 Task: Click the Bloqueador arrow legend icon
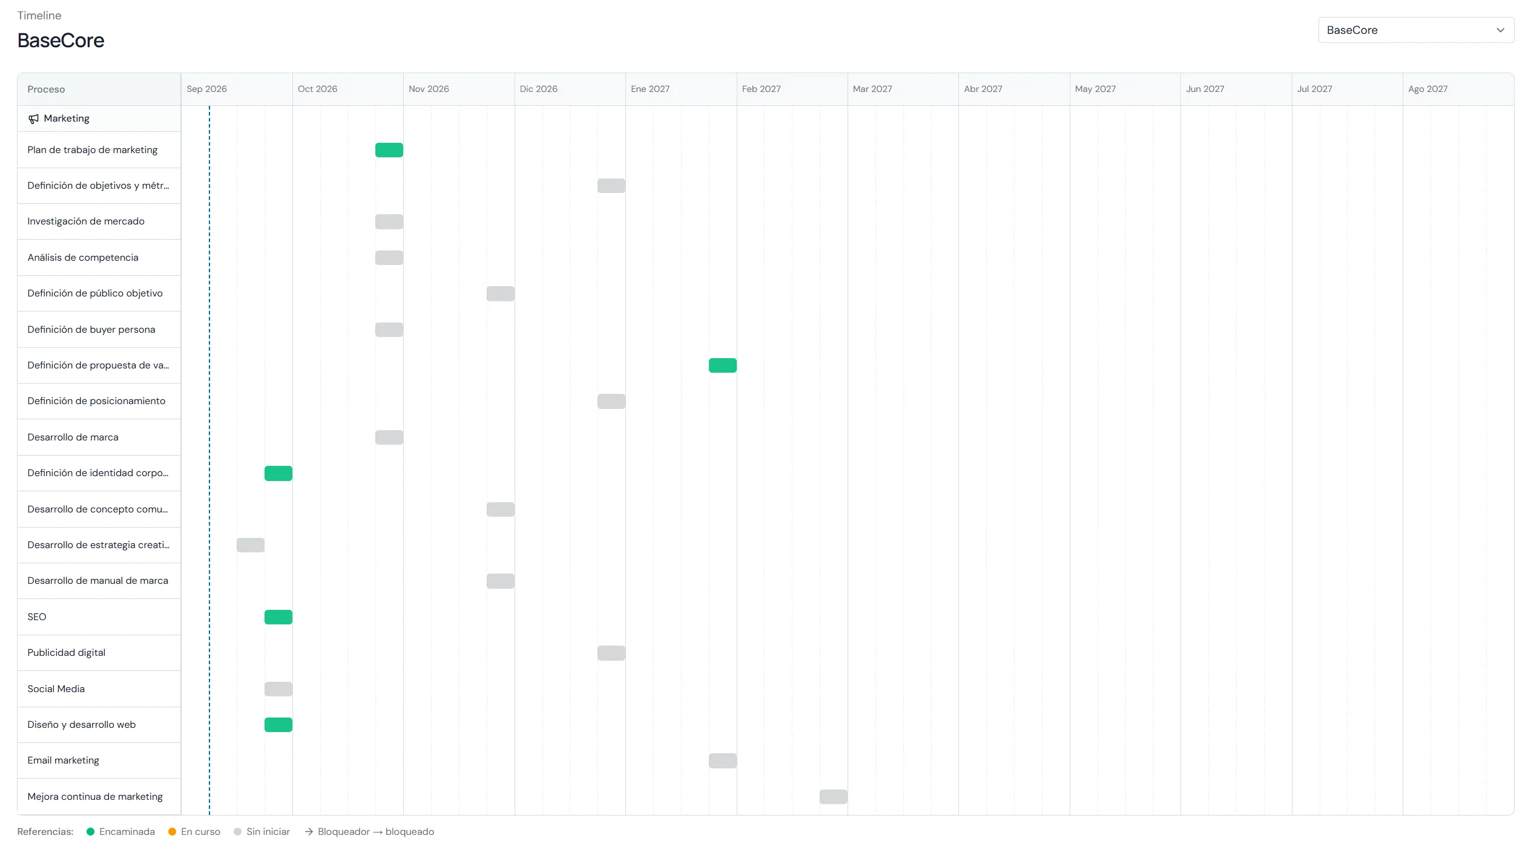tap(309, 832)
